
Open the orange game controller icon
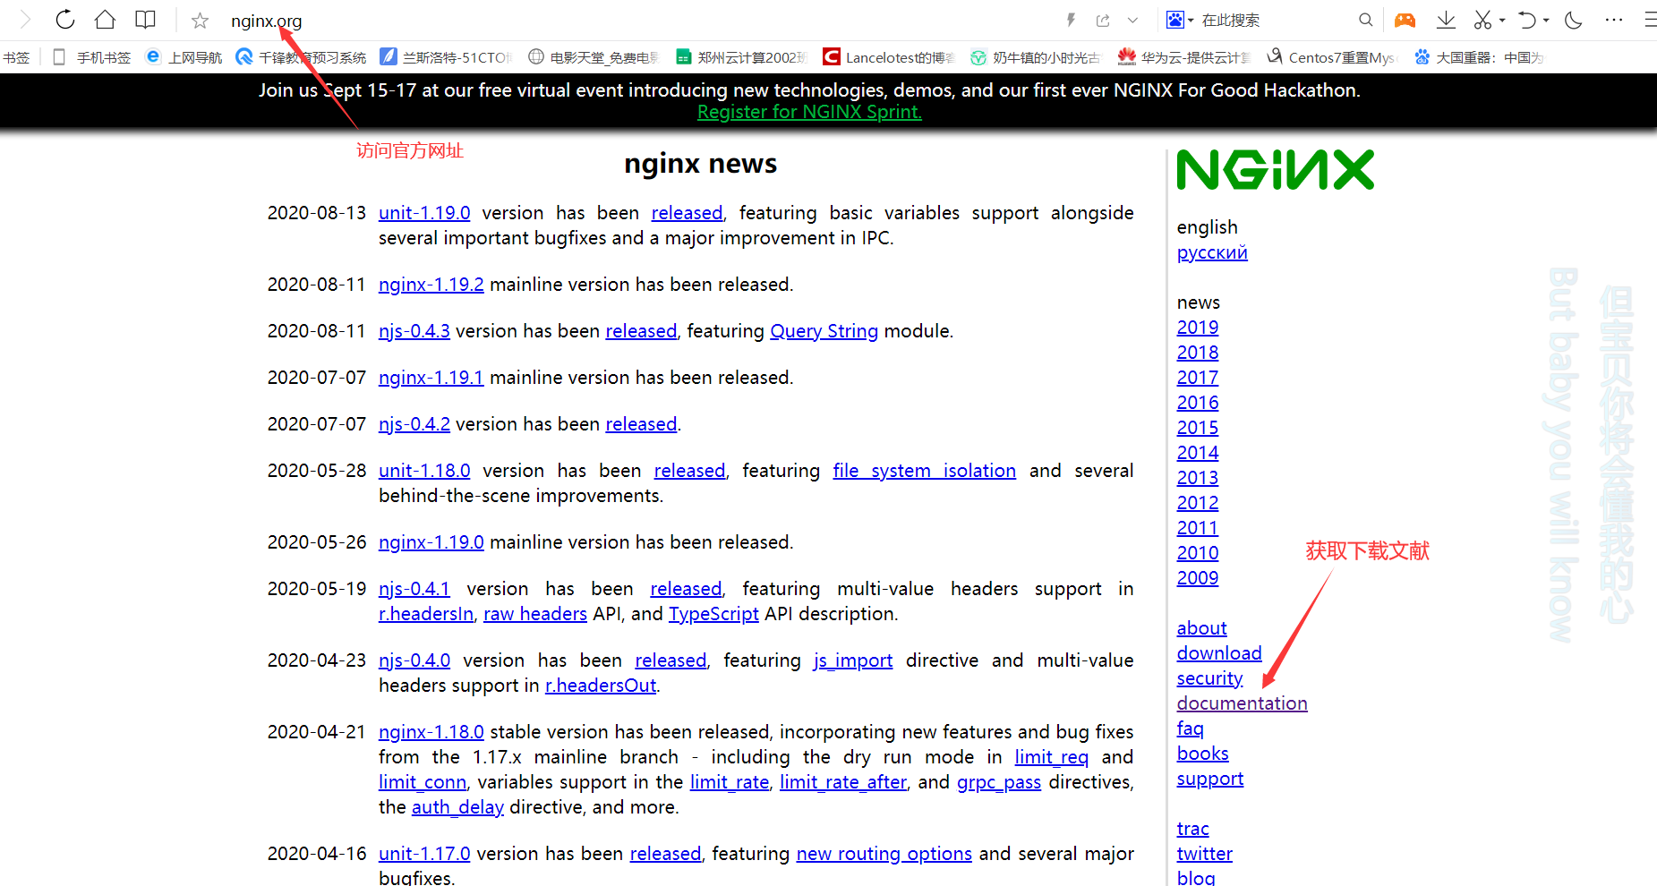[1405, 20]
